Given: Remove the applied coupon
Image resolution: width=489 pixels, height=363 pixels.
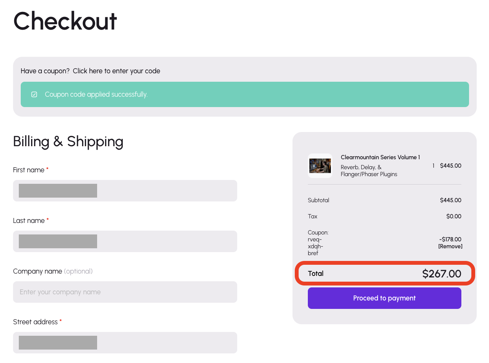Looking at the screenshot, I should (450, 246).
